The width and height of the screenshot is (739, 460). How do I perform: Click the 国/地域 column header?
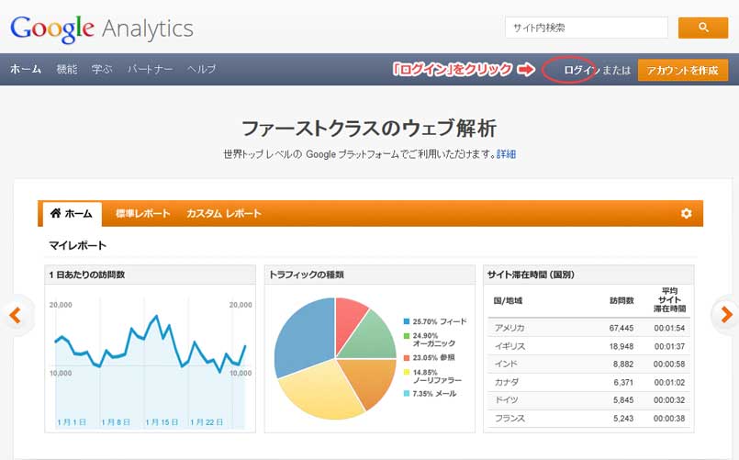[x=508, y=300]
